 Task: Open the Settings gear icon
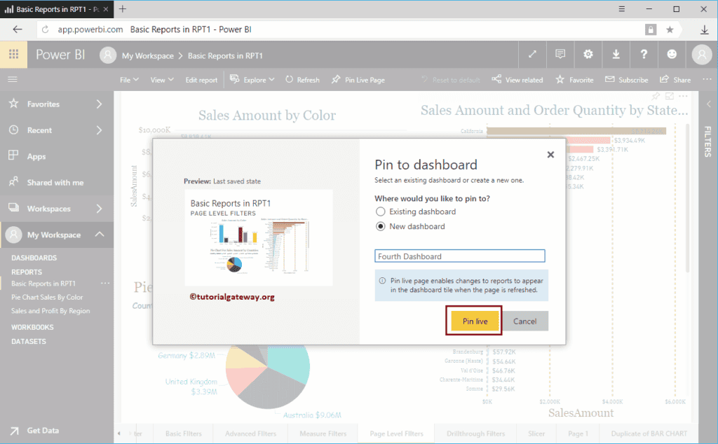(588, 55)
